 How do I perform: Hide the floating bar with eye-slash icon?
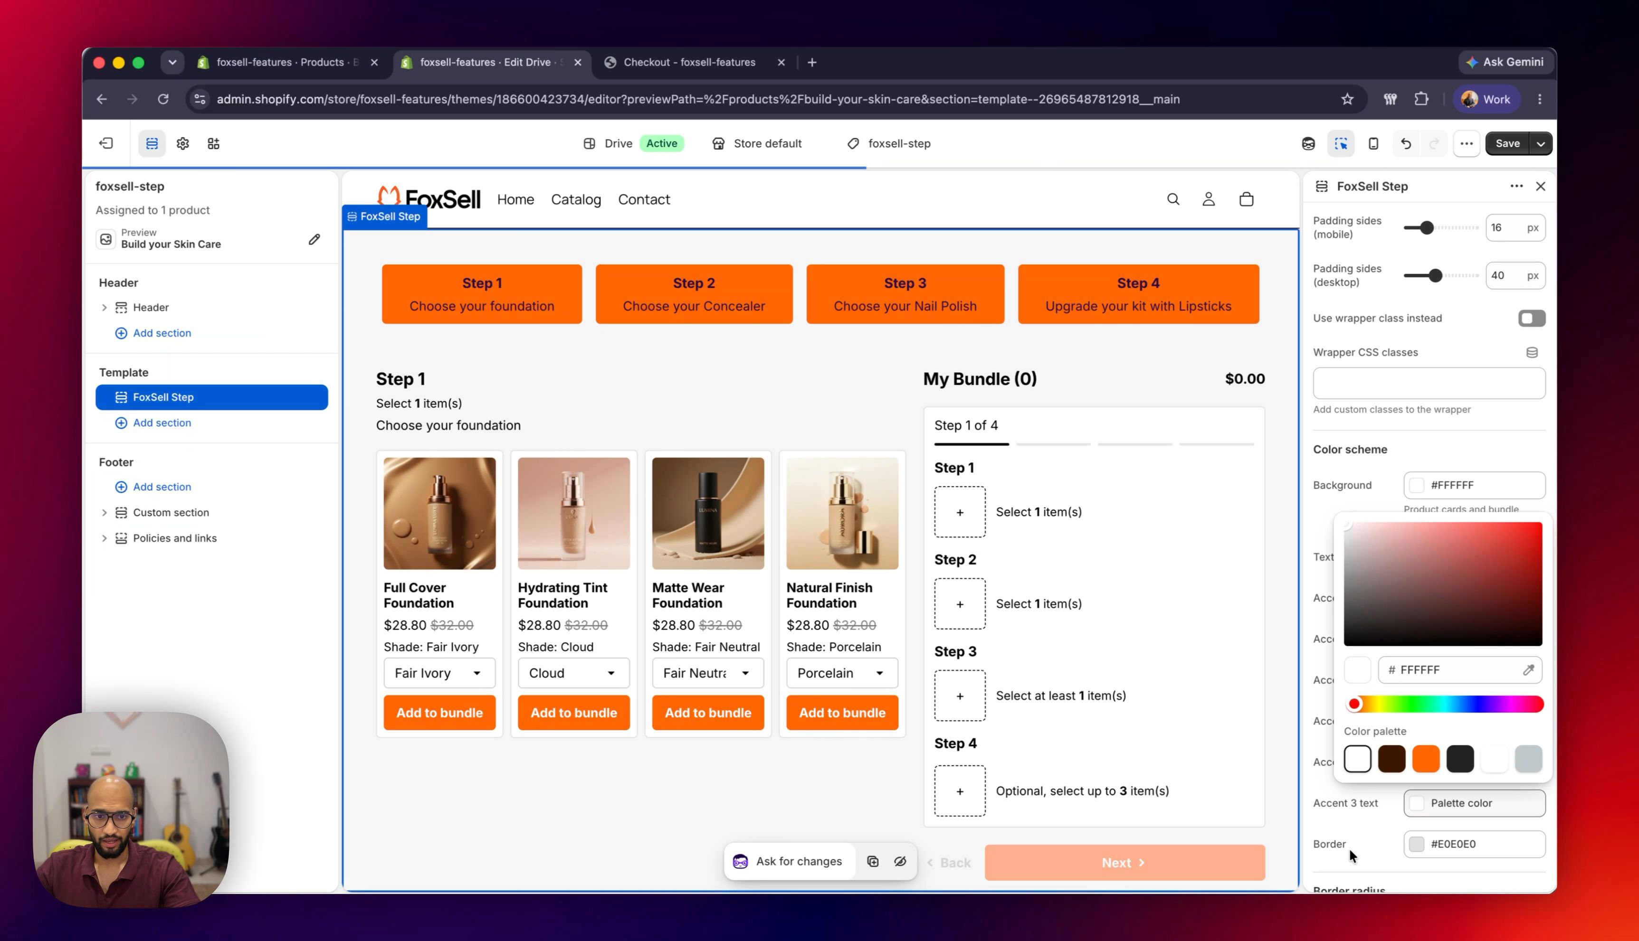tap(900, 862)
